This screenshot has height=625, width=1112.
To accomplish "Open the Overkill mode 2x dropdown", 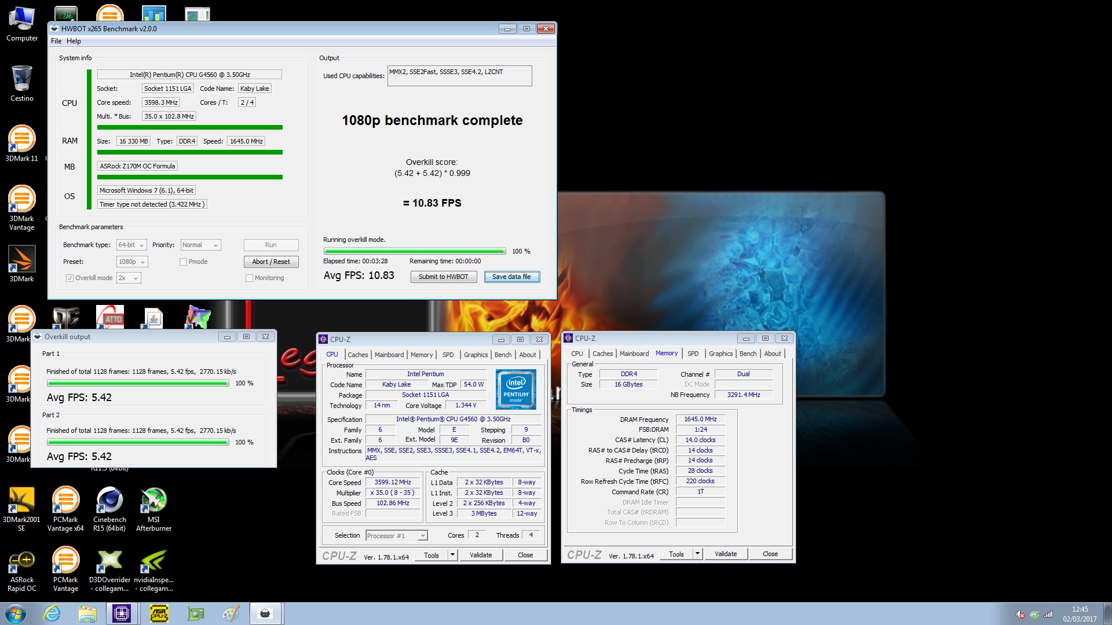I will click(x=129, y=278).
